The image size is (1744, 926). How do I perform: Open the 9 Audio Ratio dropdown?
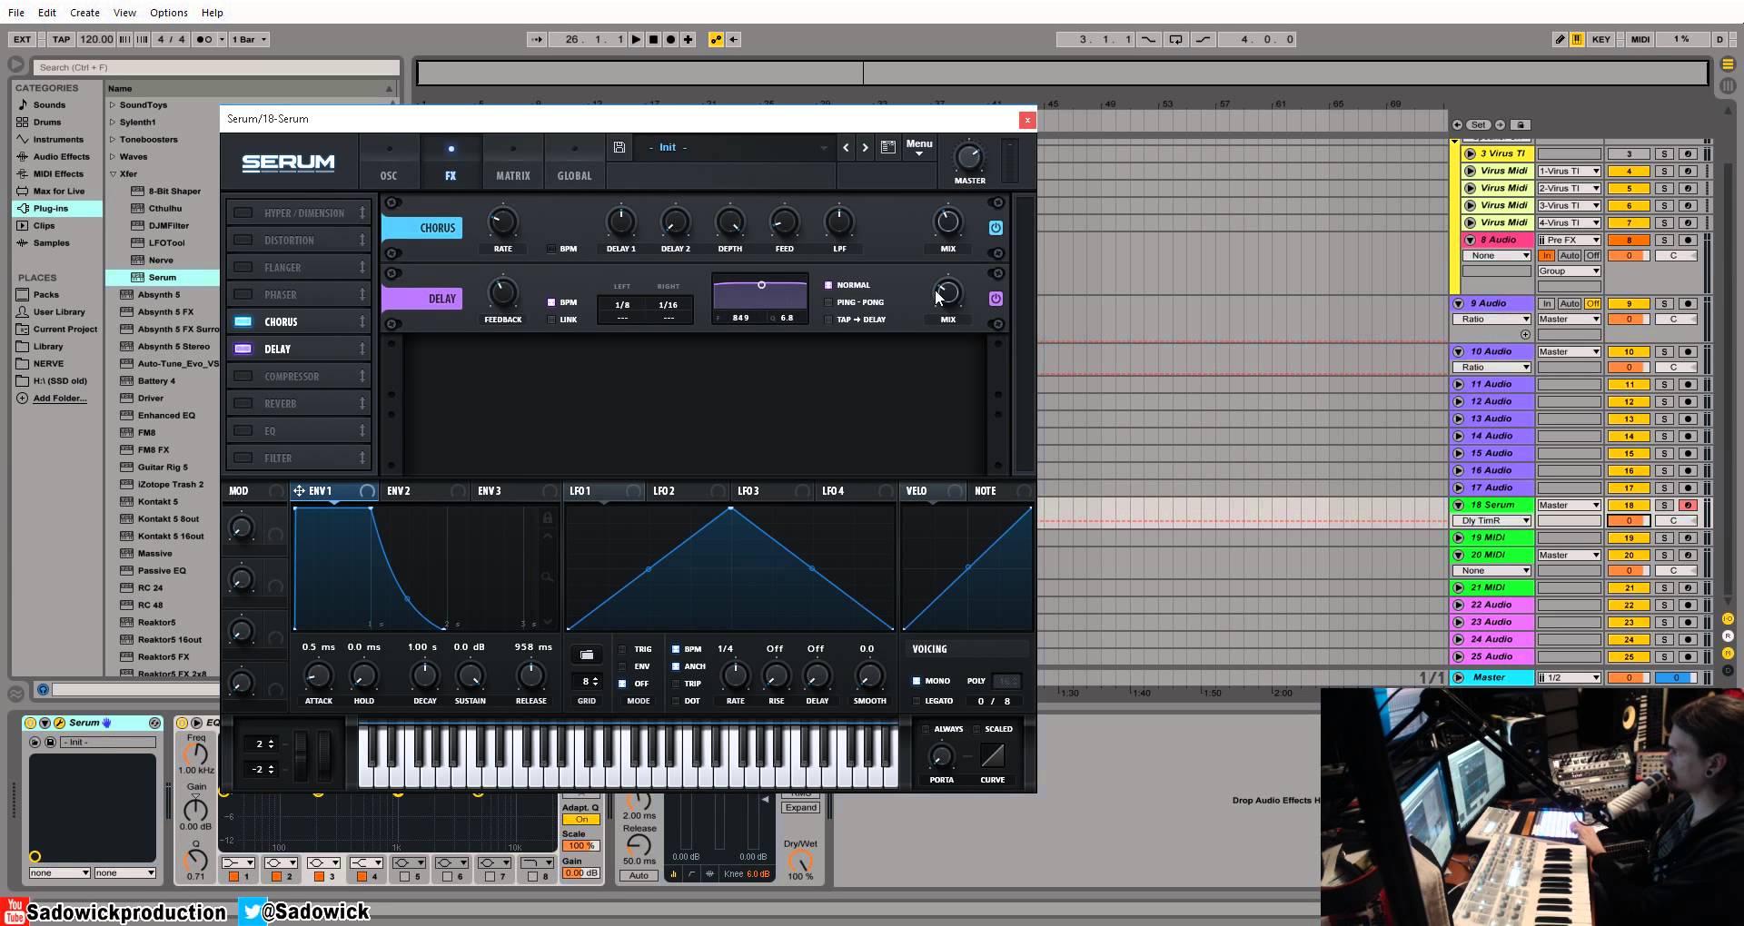point(1491,320)
